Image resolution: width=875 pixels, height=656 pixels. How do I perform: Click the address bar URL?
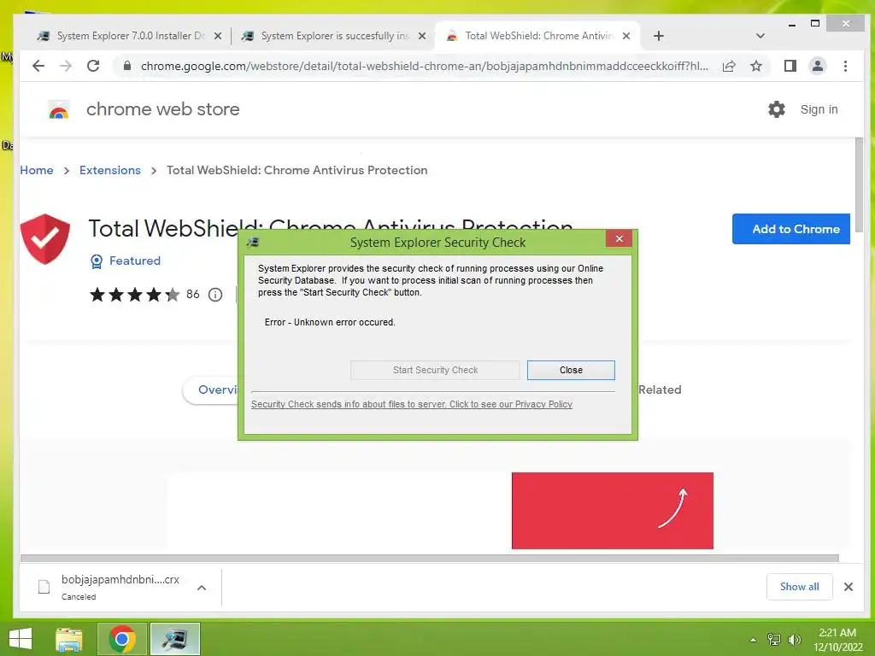pos(424,66)
